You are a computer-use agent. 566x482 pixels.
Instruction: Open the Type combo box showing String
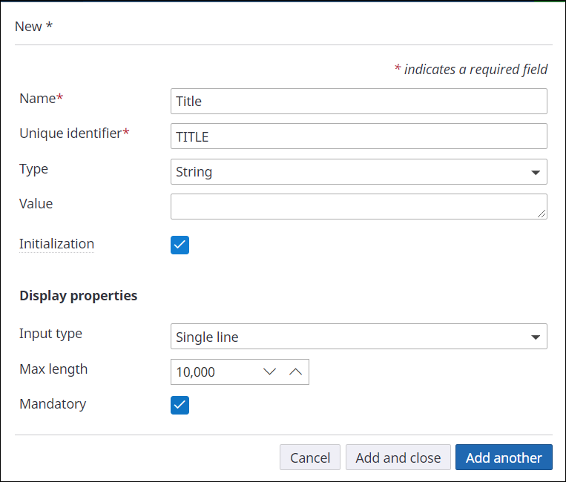point(349,172)
